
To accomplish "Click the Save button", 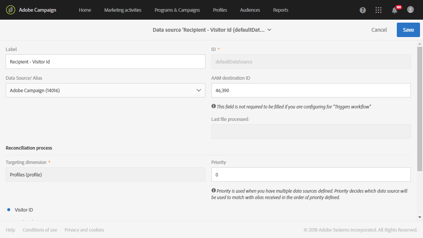I will (x=408, y=30).
